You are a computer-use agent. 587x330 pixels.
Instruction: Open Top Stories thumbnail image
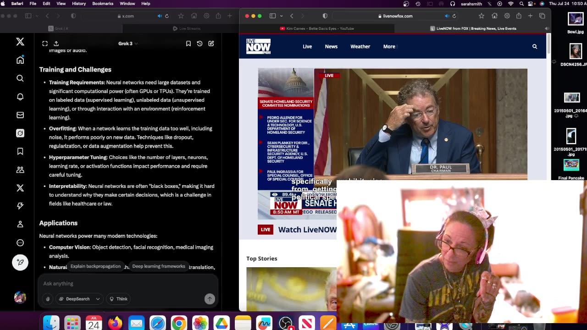291,289
